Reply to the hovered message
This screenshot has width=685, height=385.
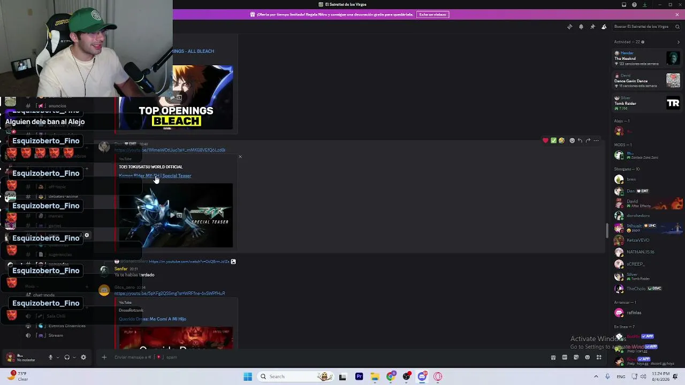pos(580,141)
